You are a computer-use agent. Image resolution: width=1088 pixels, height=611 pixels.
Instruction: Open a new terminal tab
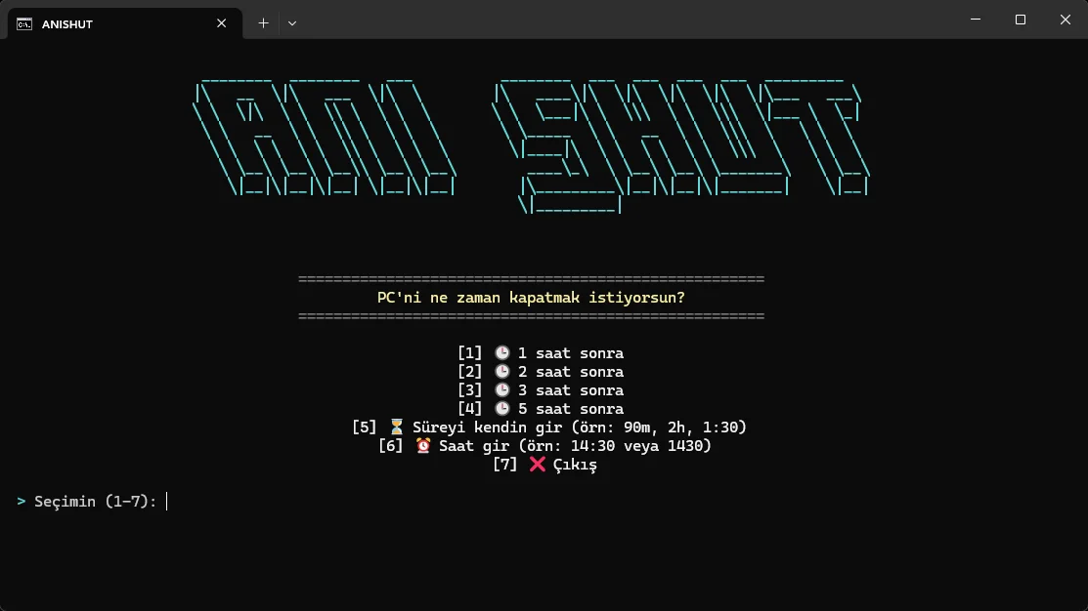(264, 23)
